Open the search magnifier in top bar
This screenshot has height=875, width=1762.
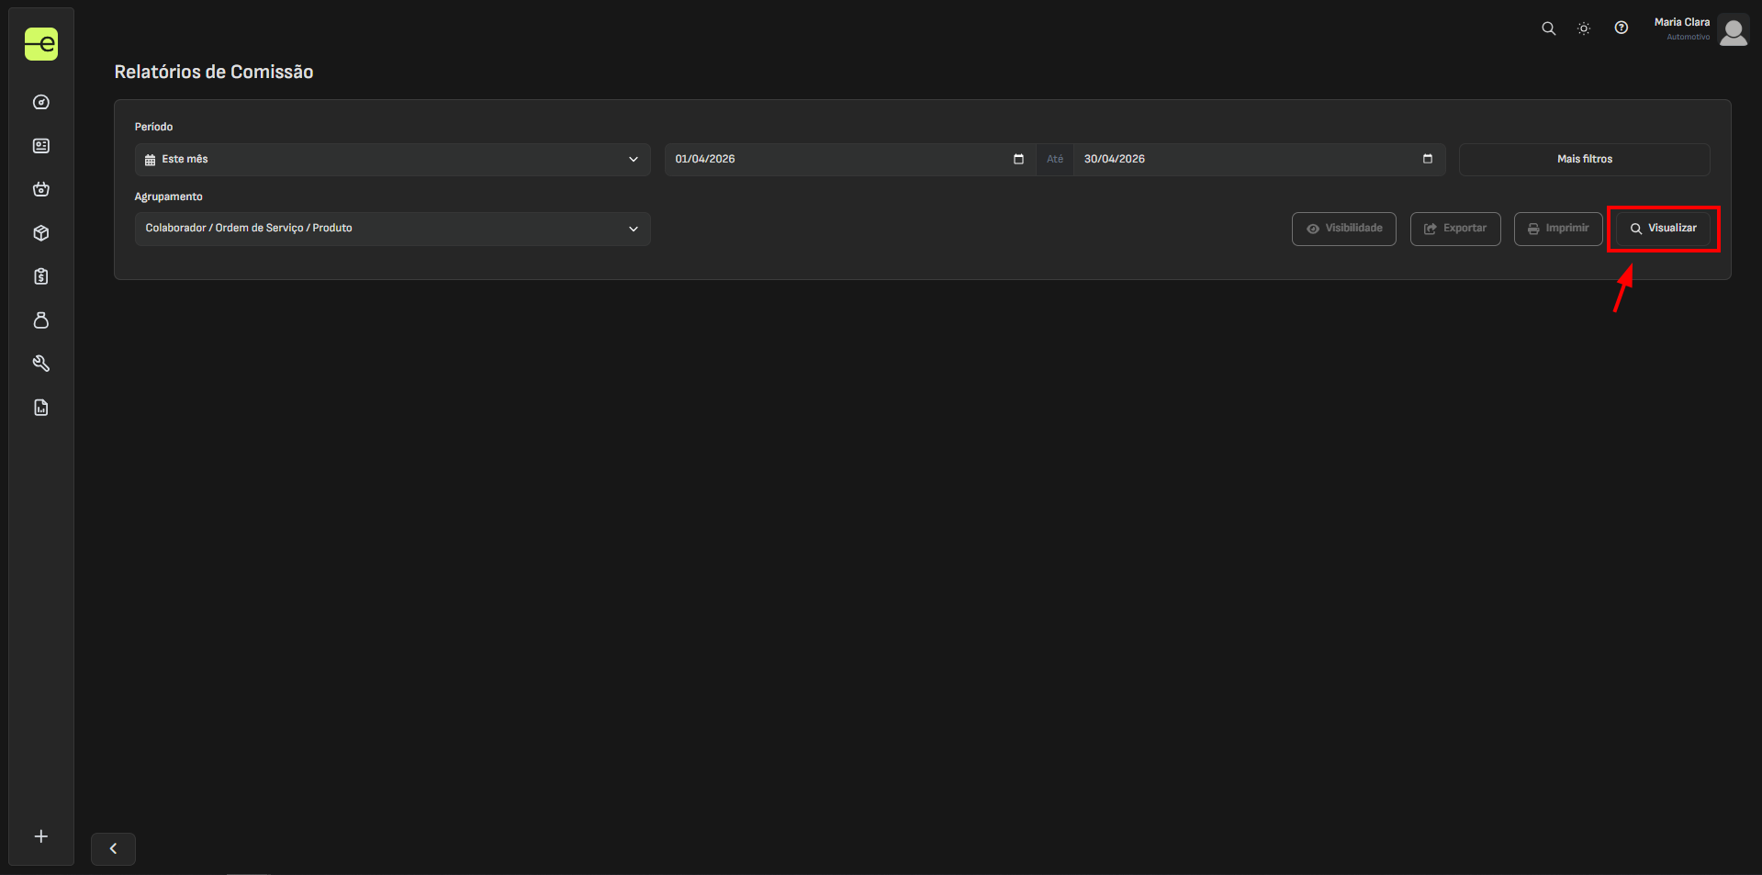1548,28
